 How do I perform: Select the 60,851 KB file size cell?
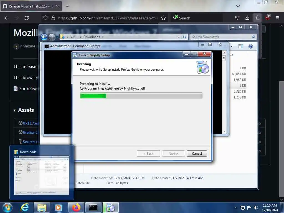[x=239, y=74]
